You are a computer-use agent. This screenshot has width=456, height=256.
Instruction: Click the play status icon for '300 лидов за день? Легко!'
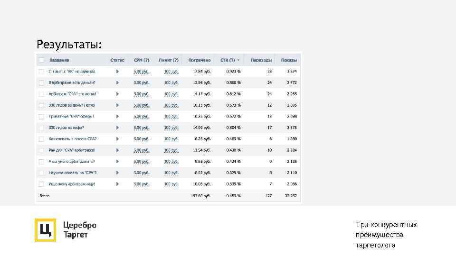click(x=117, y=105)
